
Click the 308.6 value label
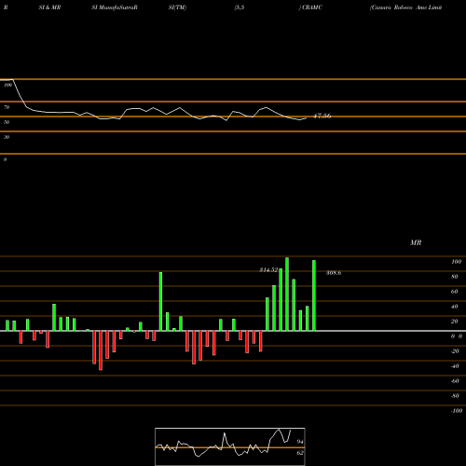(x=334, y=273)
